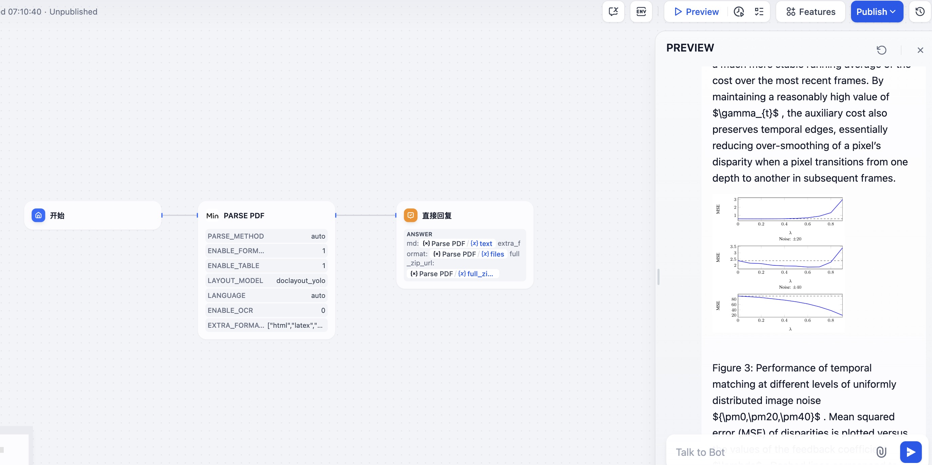This screenshot has width=932, height=465.
Task: Open the conversation variables icon
Action: click(x=613, y=12)
